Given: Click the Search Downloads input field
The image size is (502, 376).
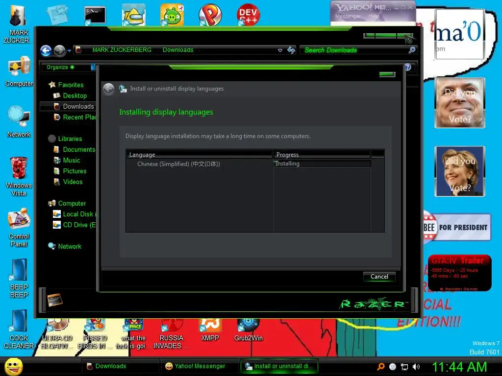Looking at the screenshot, I should (x=355, y=50).
